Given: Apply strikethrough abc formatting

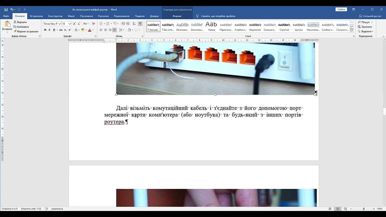Looking at the screenshot, I should tap(61, 30).
